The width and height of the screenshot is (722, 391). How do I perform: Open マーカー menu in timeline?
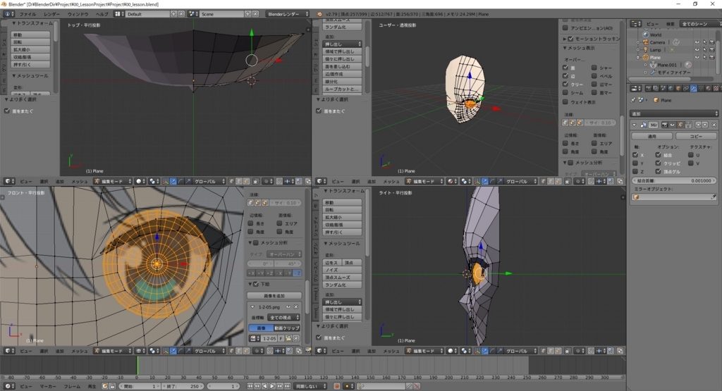[x=48, y=386]
